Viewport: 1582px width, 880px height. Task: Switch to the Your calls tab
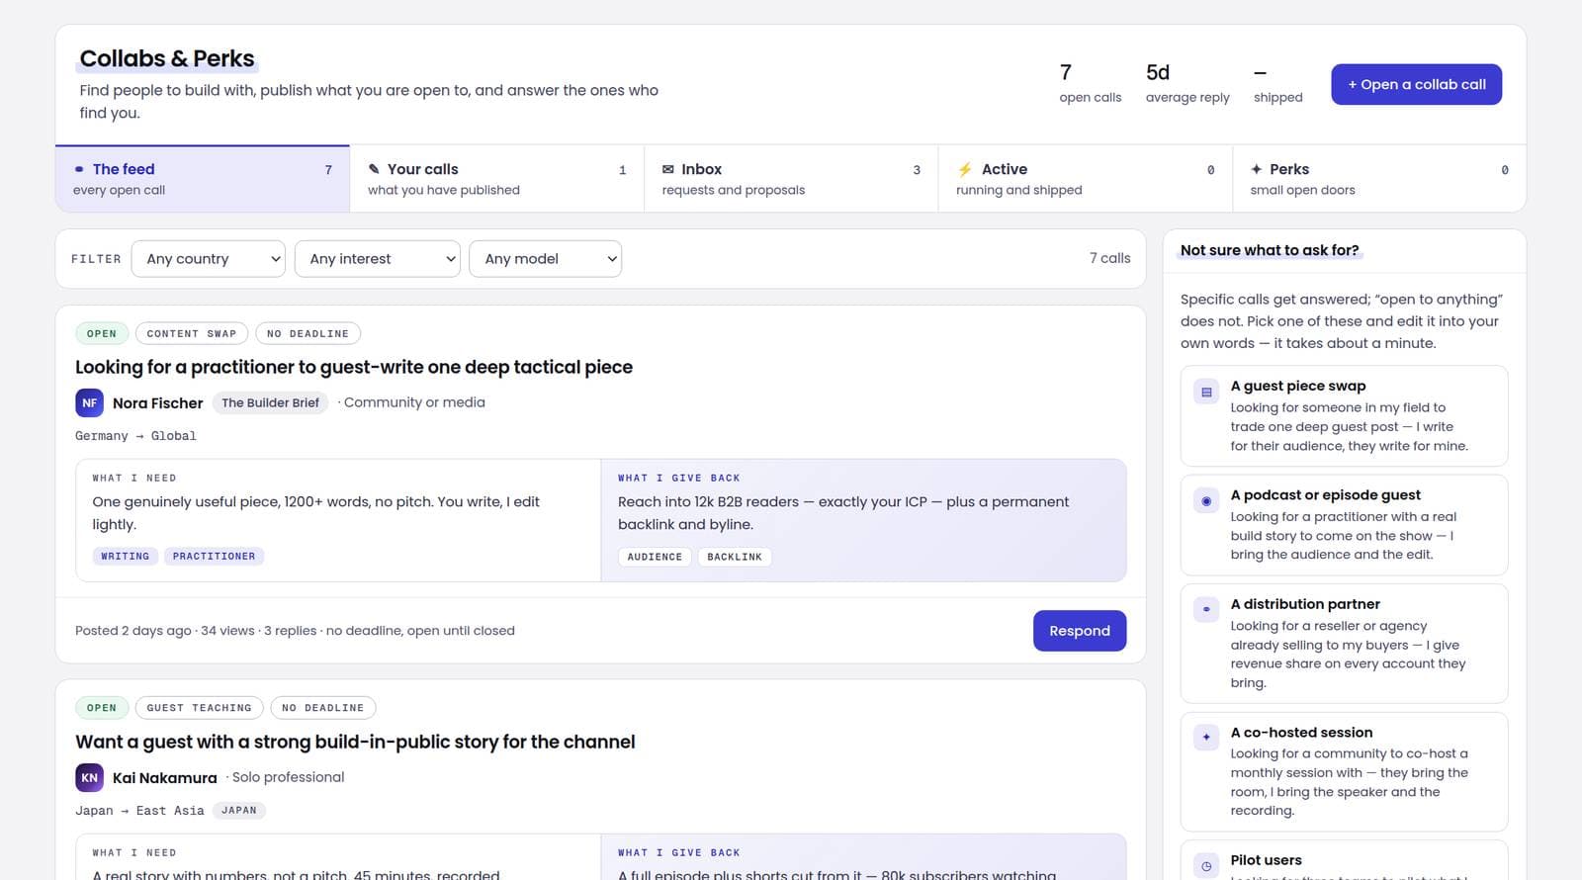[x=496, y=179]
